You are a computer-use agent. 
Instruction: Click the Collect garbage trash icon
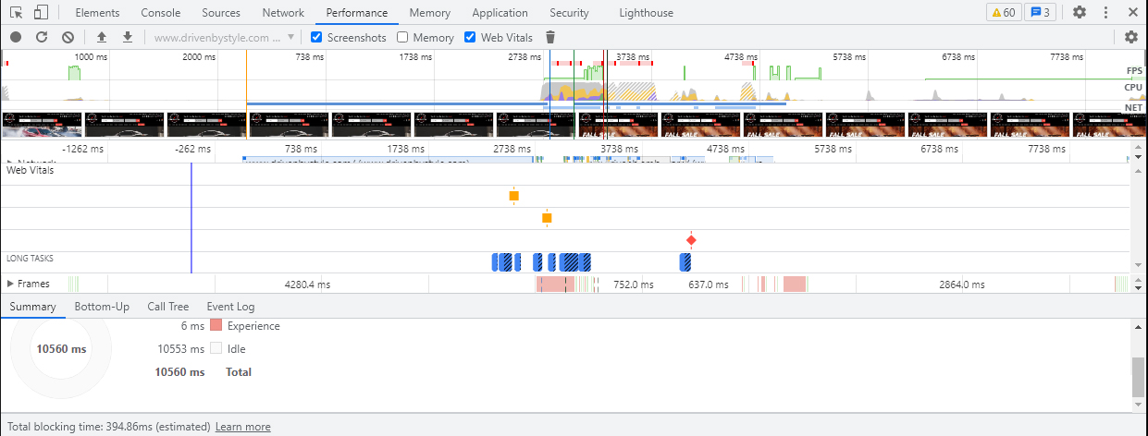[x=550, y=37]
